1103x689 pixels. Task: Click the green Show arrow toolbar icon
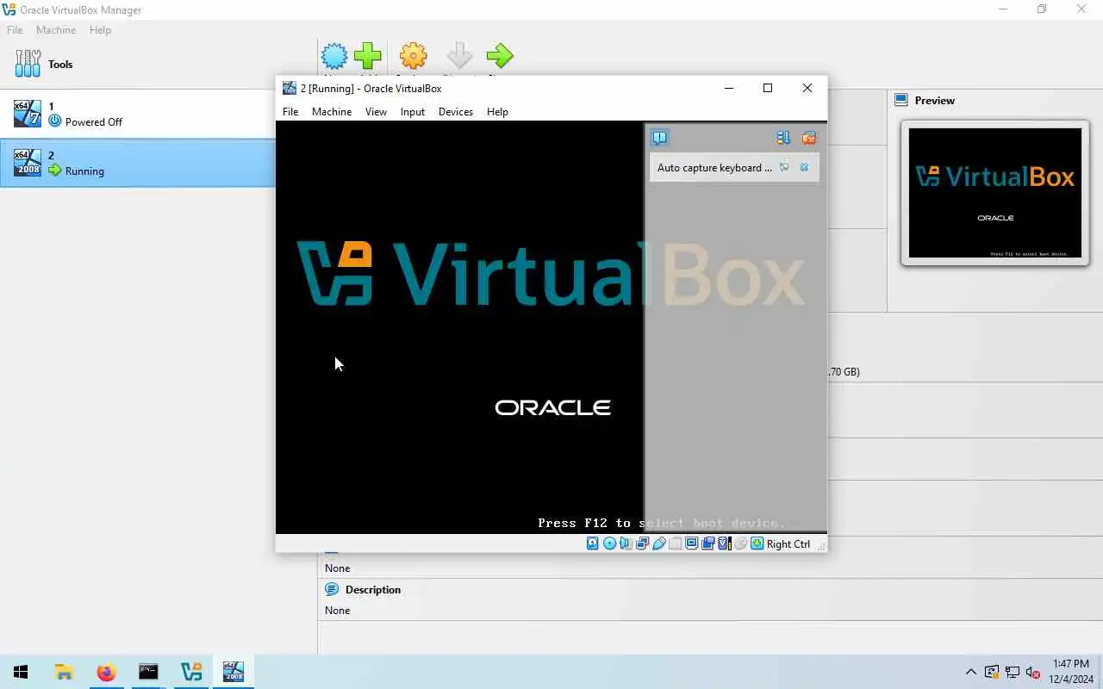point(500,56)
